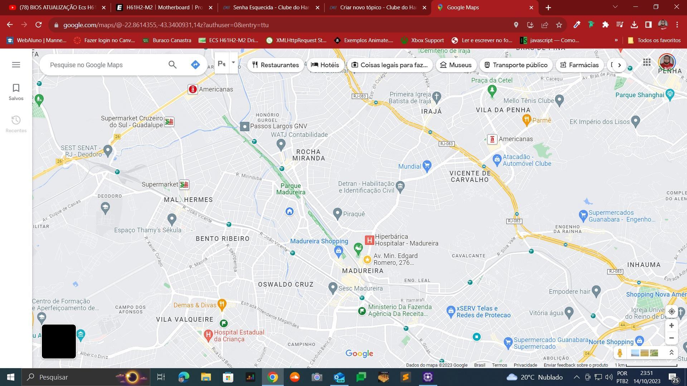Open Chrome downloads
The width and height of the screenshot is (687, 386).
pos(634,25)
